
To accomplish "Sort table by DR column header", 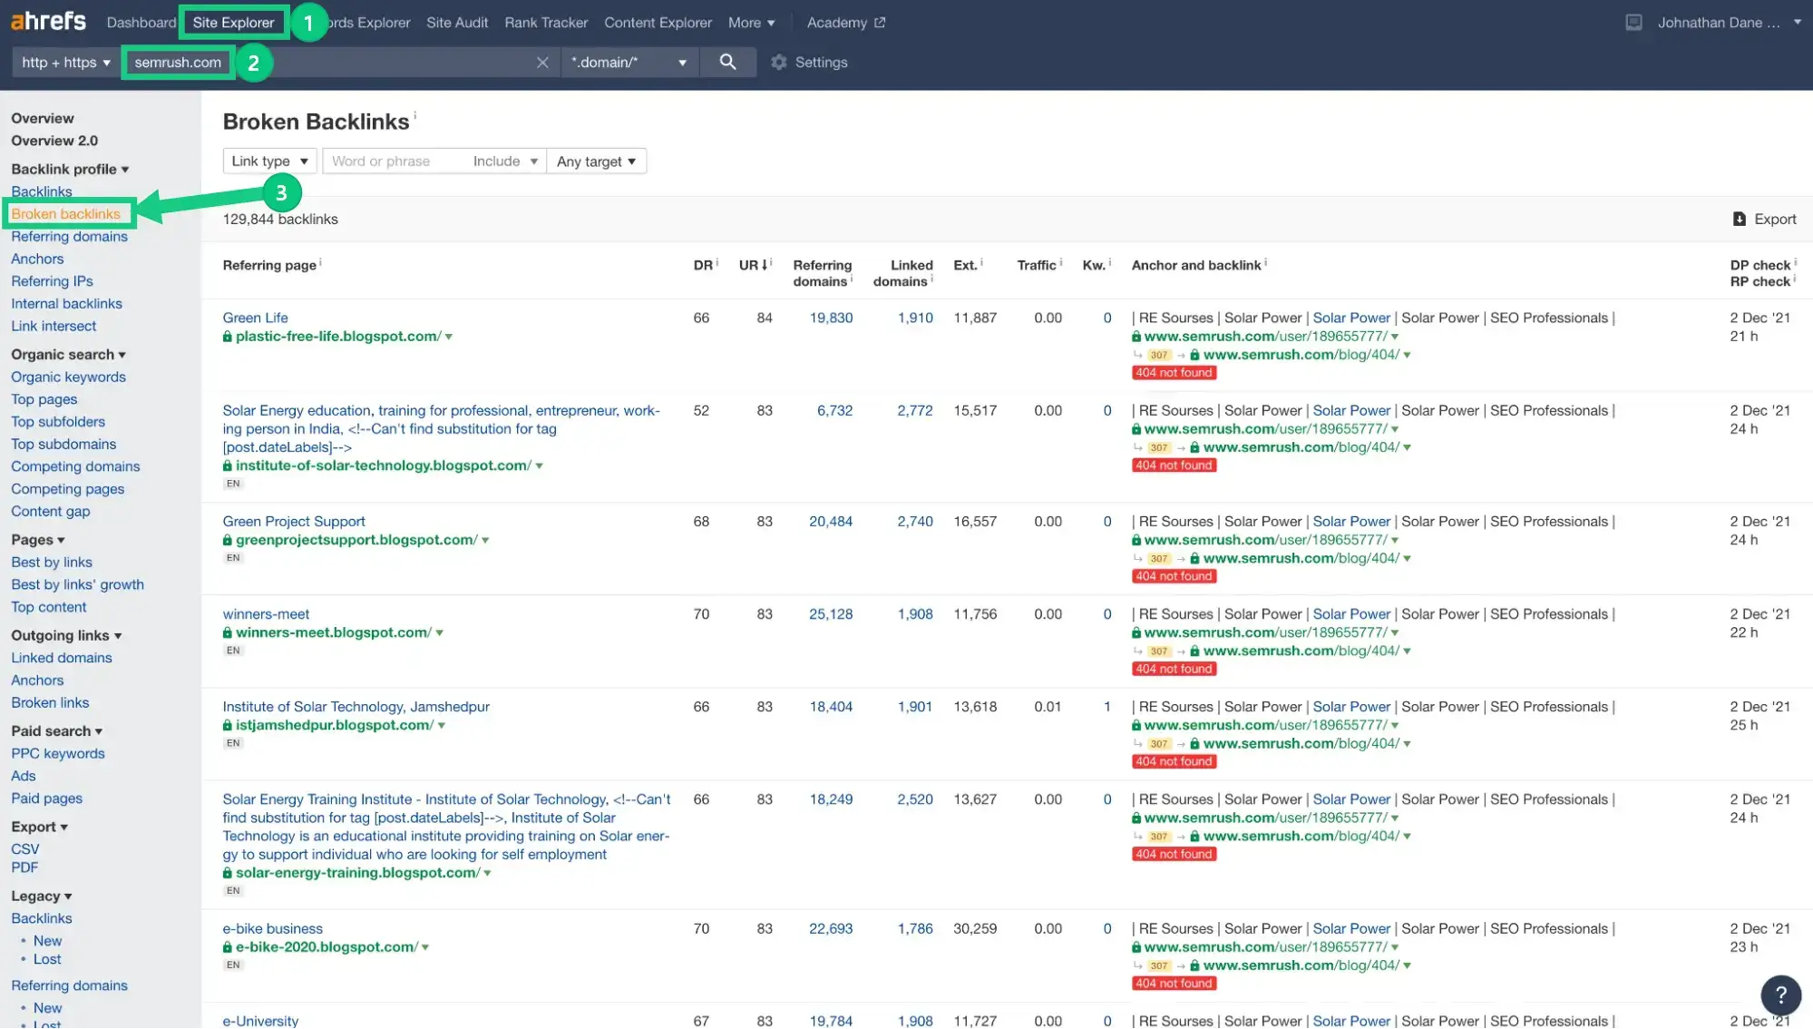I will coord(703,265).
